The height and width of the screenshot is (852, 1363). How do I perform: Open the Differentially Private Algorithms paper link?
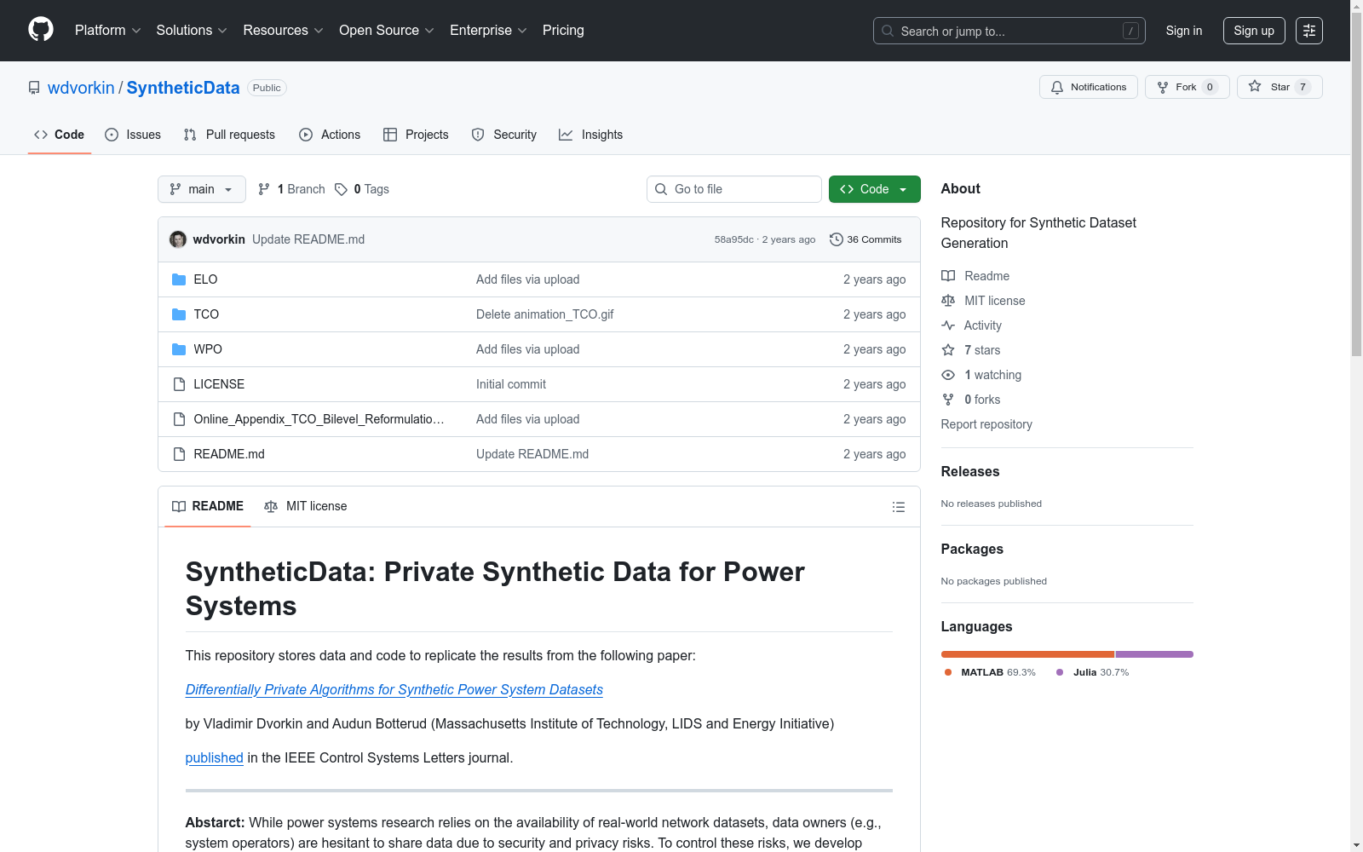click(x=394, y=690)
